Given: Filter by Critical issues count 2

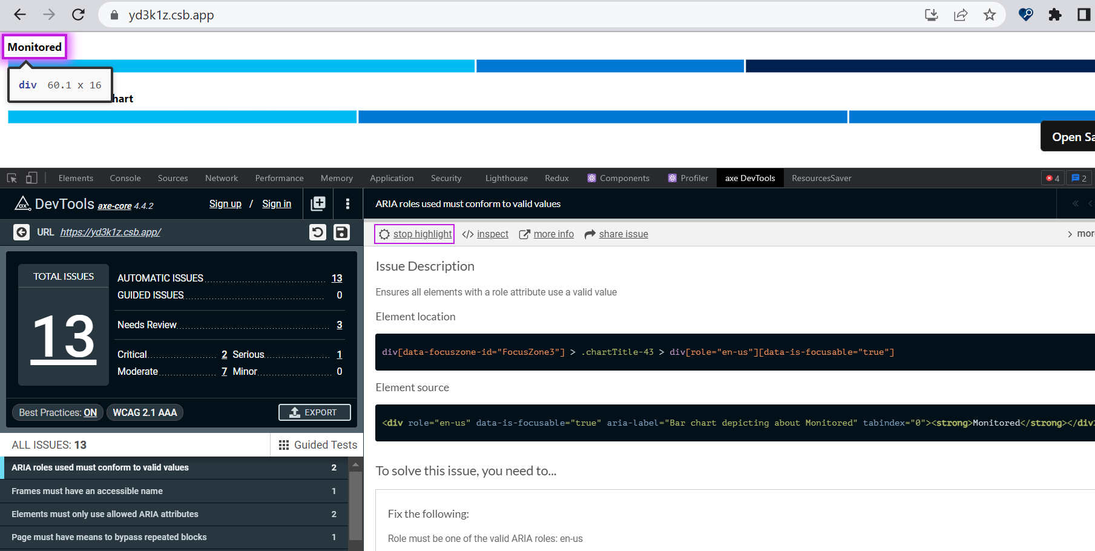Looking at the screenshot, I should pyautogui.click(x=225, y=355).
